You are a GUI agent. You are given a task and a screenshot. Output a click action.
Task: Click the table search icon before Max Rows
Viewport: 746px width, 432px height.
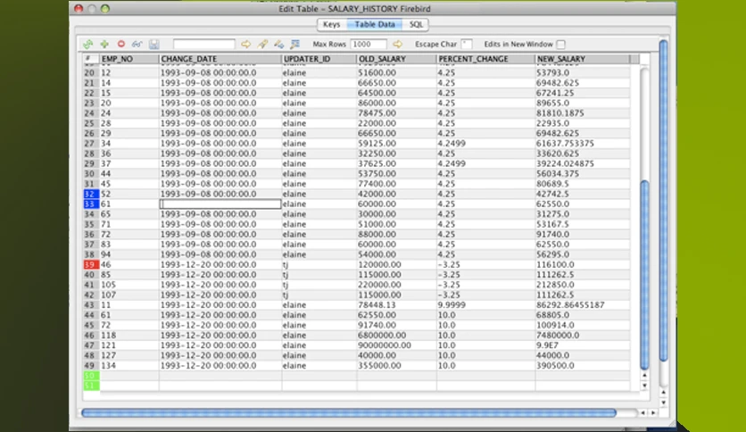(x=295, y=45)
